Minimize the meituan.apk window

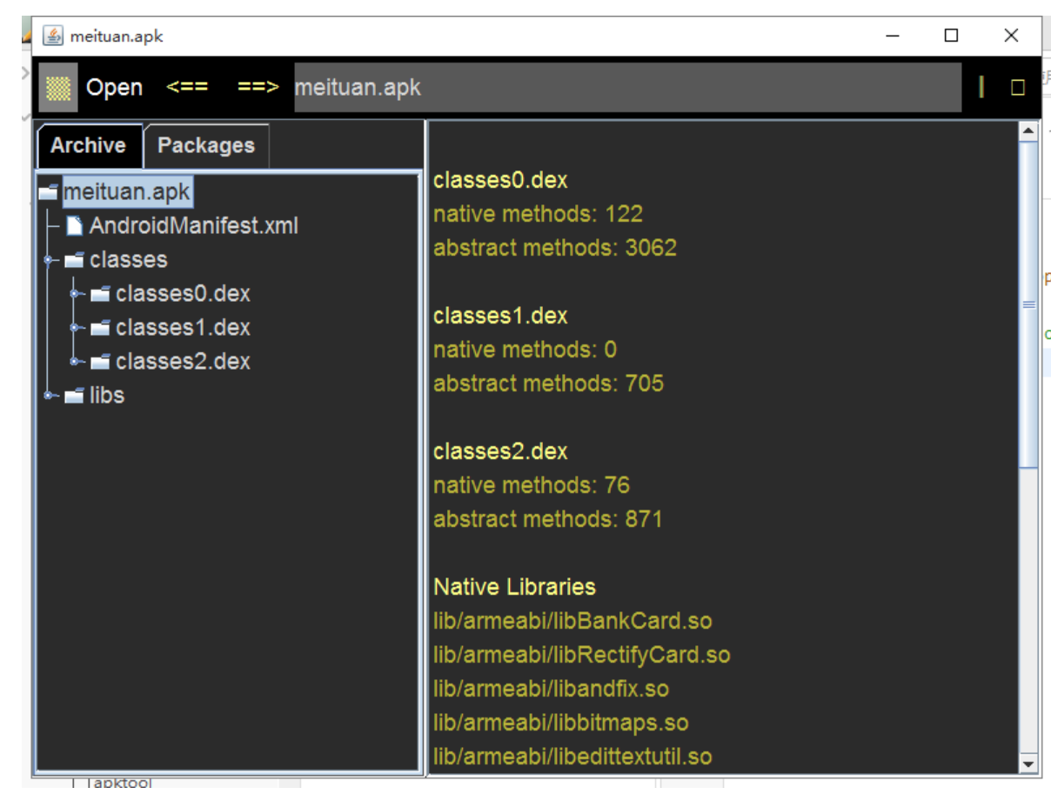(893, 36)
